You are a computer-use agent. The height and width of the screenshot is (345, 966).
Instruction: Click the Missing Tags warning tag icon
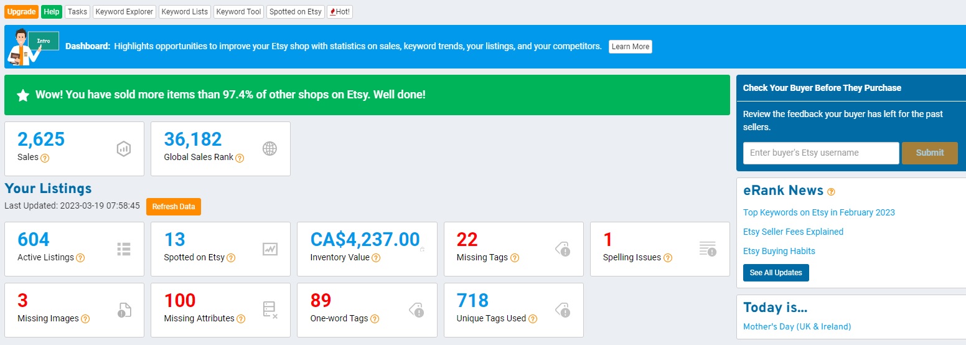point(563,249)
